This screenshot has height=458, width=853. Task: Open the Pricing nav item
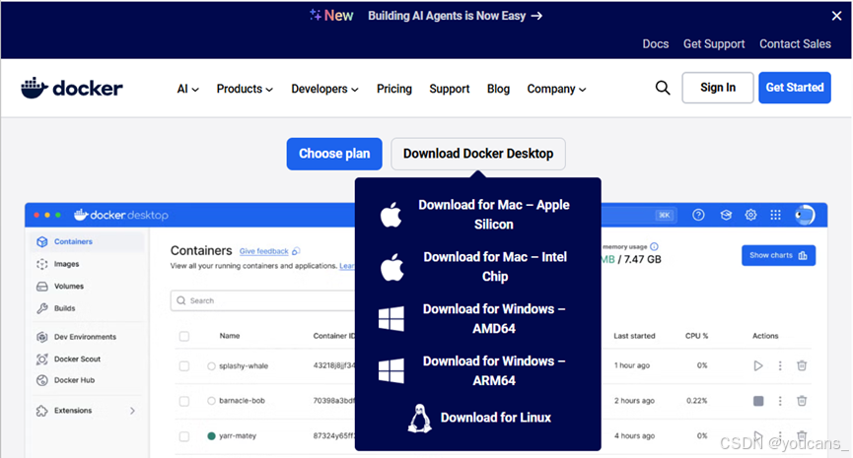click(x=394, y=89)
